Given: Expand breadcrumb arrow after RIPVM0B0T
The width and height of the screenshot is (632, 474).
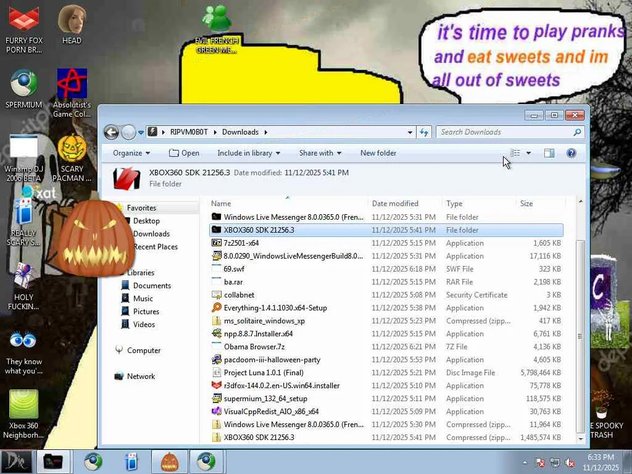Looking at the screenshot, I should pos(215,132).
